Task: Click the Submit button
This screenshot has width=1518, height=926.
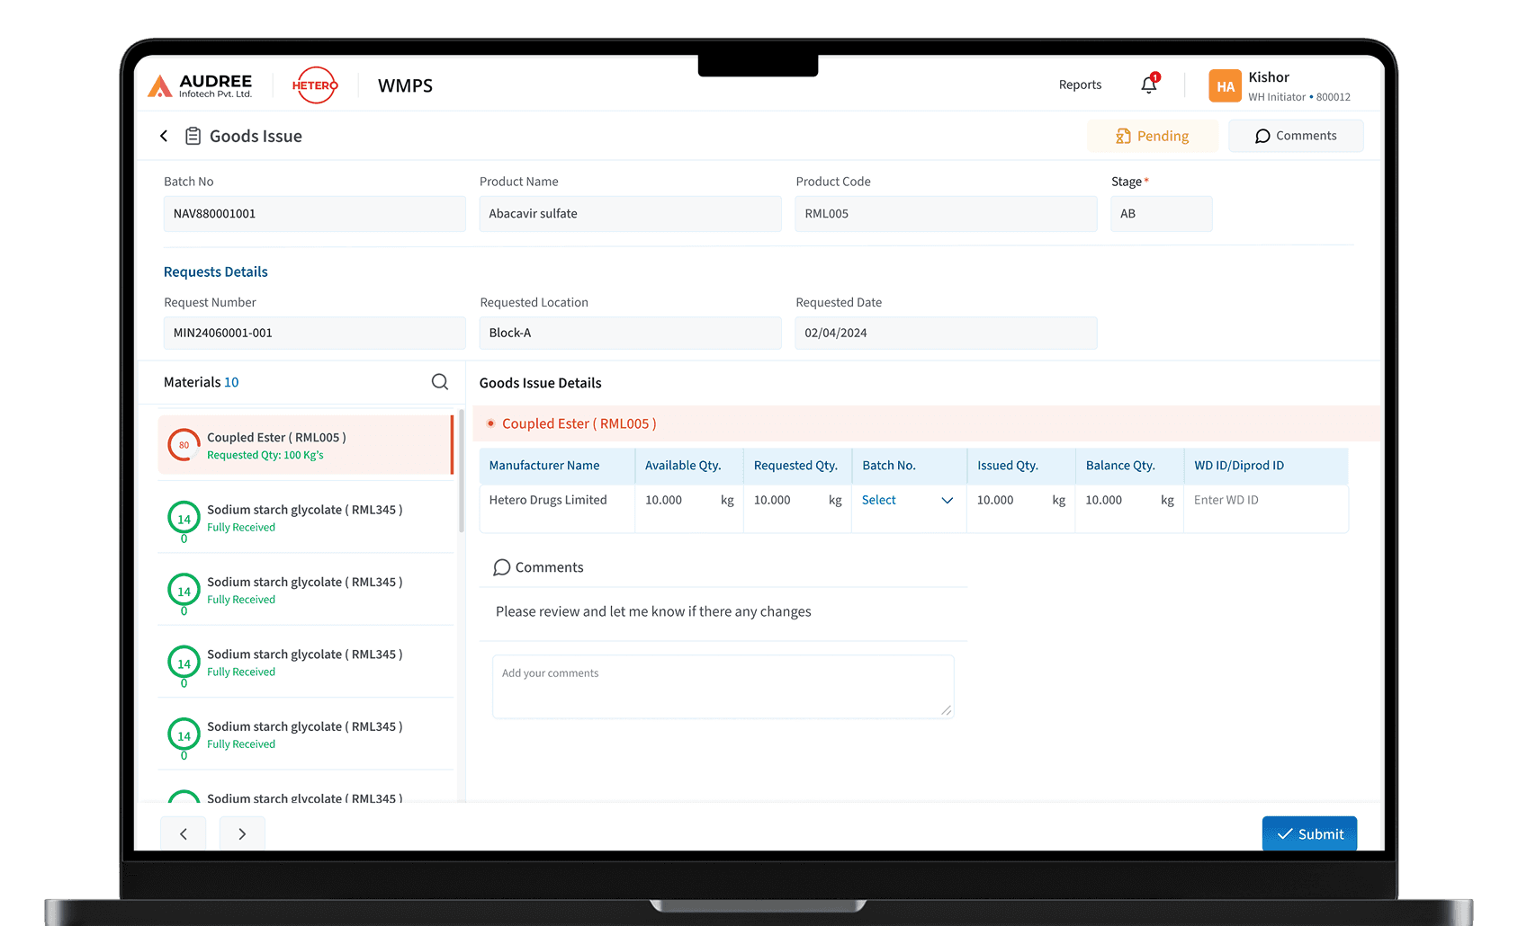Action: pyautogui.click(x=1309, y=833)
